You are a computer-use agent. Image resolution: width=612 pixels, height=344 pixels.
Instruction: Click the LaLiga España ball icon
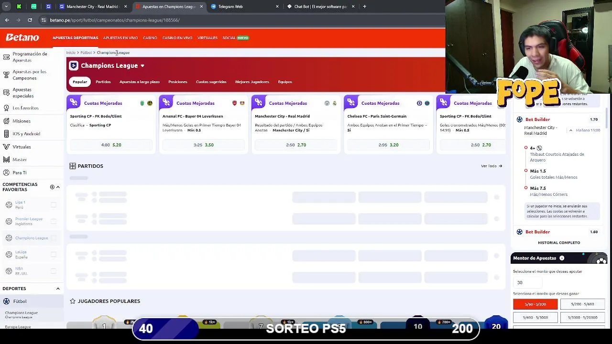tap(9, 255)
